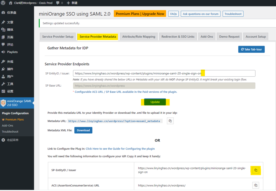Switch to Service Provider Setup tab

[x=58, y=37]
